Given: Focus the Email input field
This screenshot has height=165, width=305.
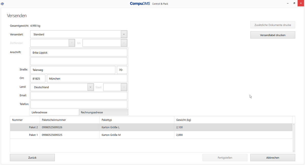Looking at the screenshot, I should [x=79, y=96].
